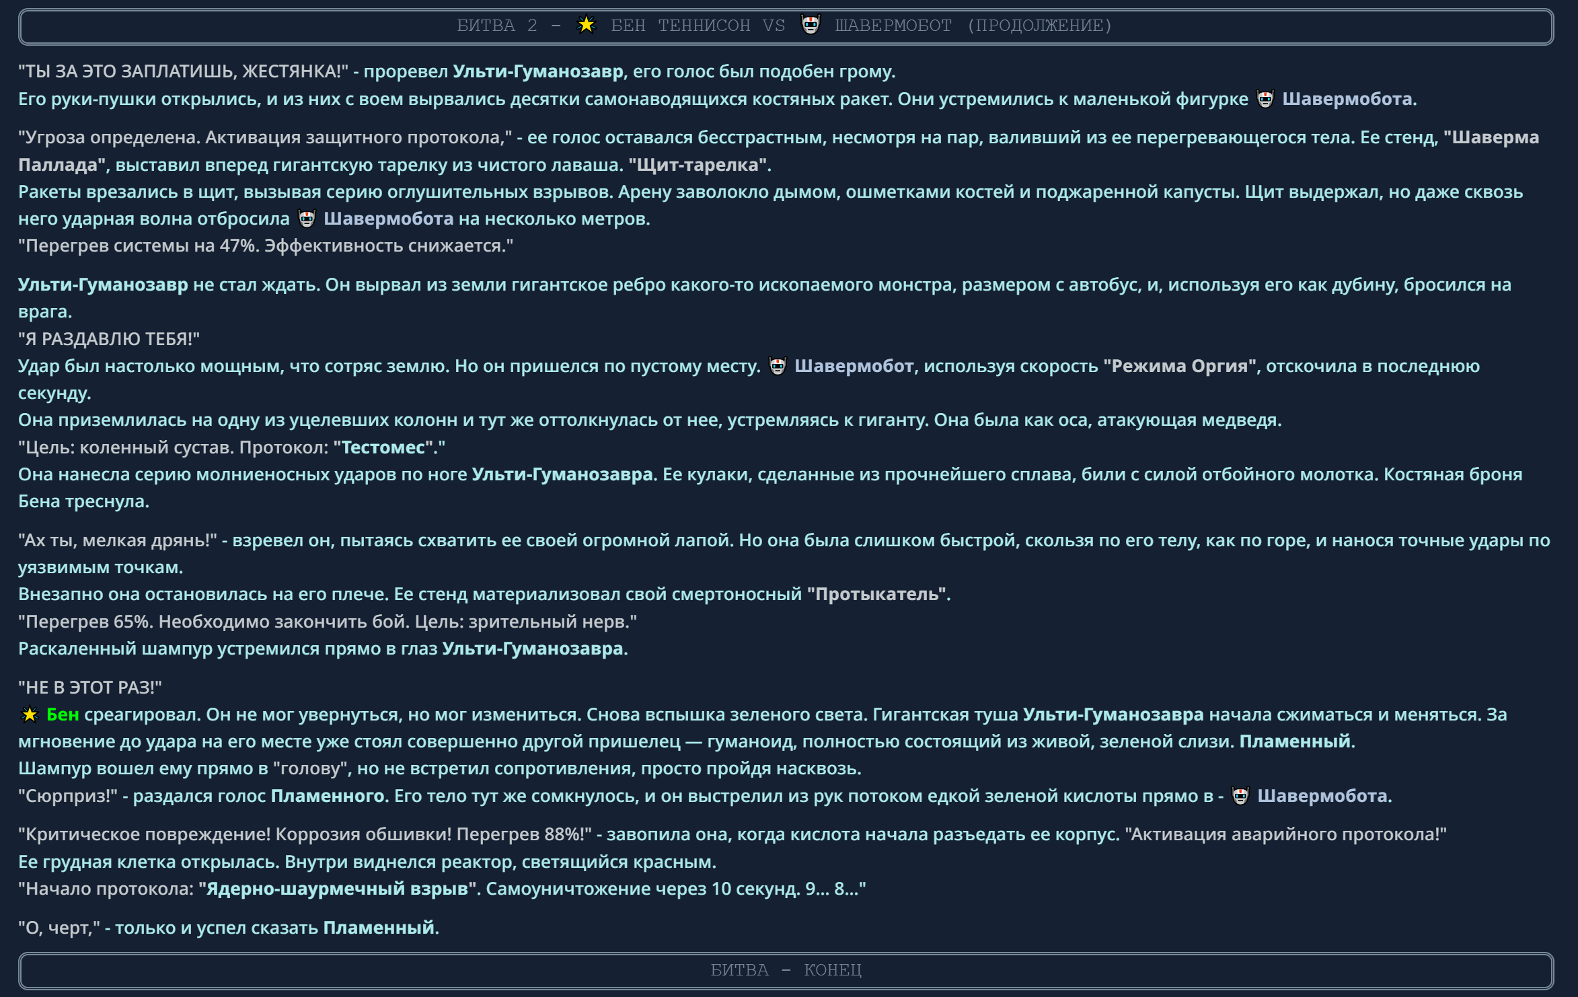This screenshot has height=997, width=1578.
Task: Click the "Перегрев 88%!" text
Action: [x=521, y=834]
